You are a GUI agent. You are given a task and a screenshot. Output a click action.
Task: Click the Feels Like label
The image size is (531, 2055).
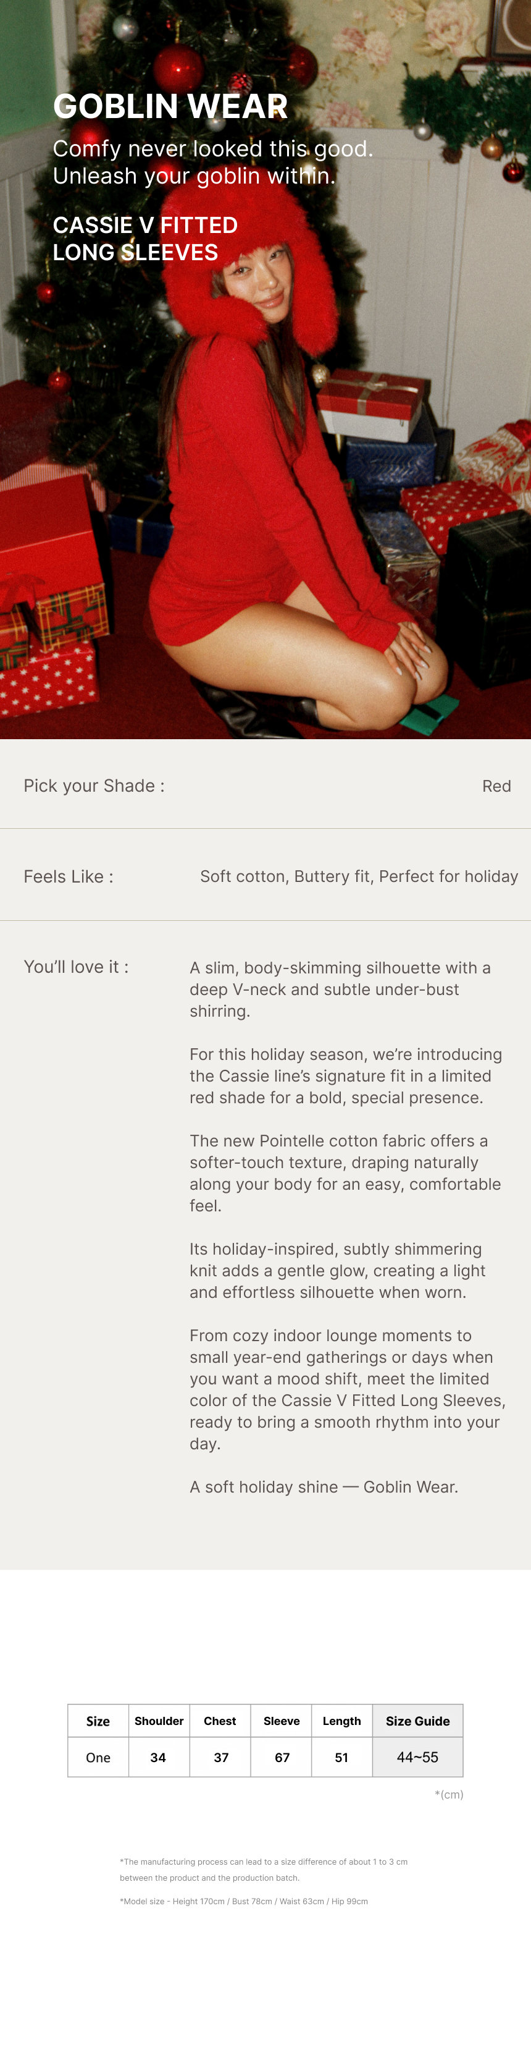[69, 877]
